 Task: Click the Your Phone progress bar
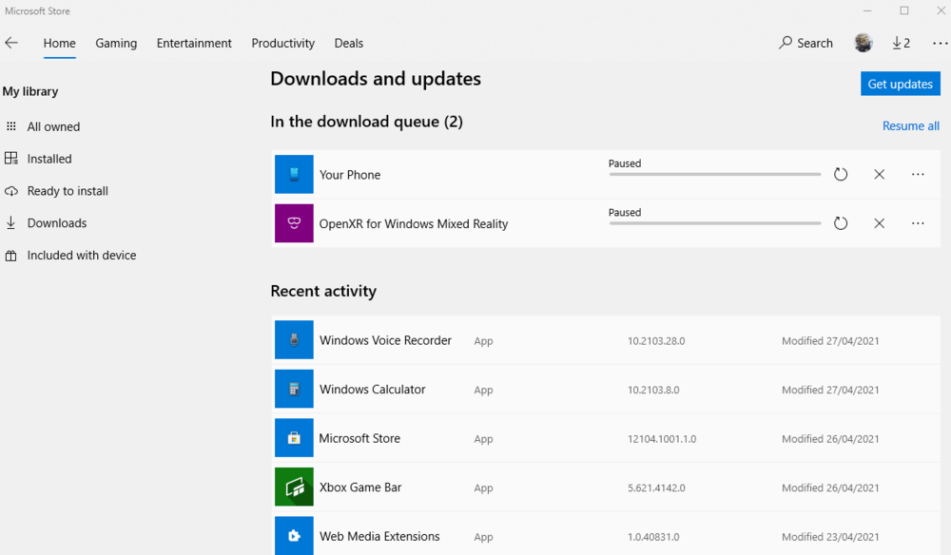pos(714,175)
